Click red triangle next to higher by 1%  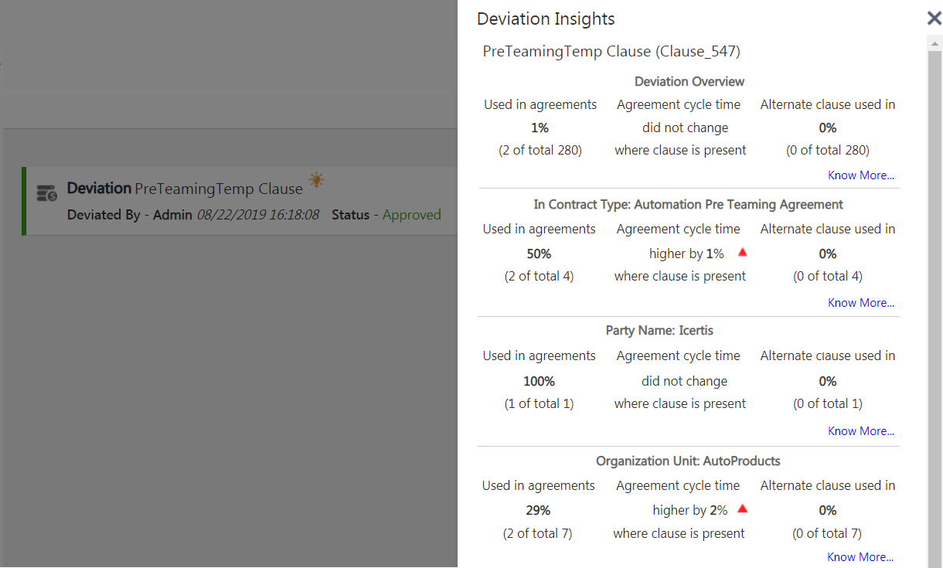pos(742,252)
